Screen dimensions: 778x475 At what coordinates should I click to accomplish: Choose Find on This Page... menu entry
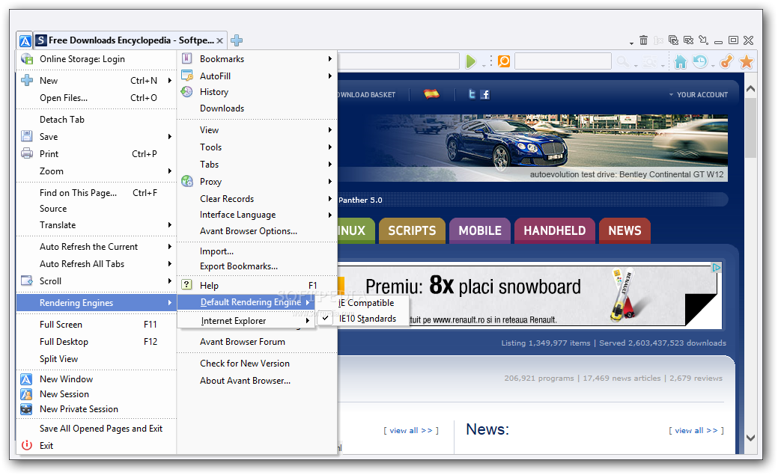(97, 193)
